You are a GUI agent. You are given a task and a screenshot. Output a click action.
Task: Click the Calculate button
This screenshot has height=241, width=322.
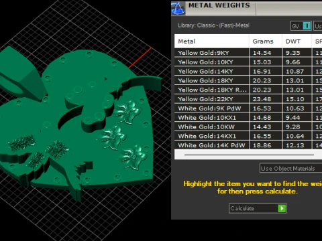pyautogui.click(x=258, y=208)
